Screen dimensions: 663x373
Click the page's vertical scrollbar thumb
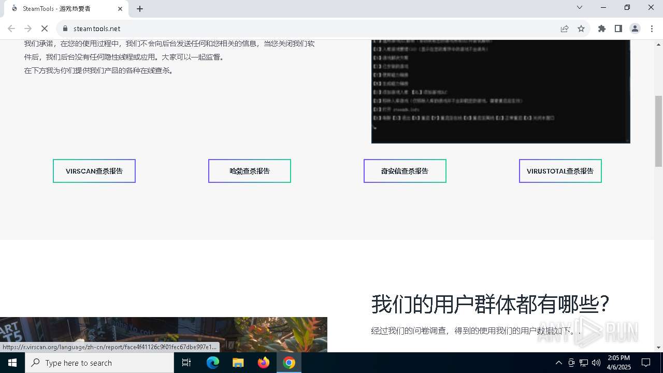[659, 131]
